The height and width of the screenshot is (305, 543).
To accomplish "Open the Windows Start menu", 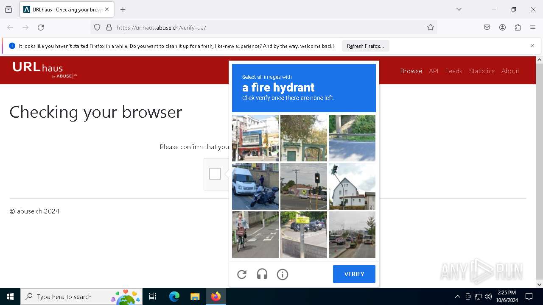I will click(10, 297).
